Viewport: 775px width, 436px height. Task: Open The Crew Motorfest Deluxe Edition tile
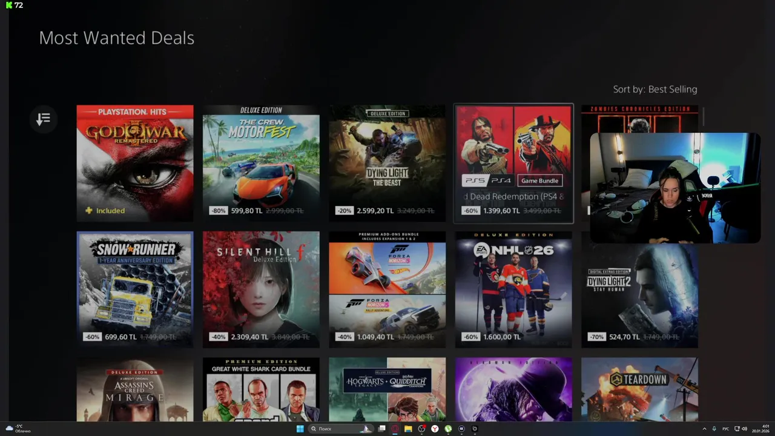[x=261, y=163]
